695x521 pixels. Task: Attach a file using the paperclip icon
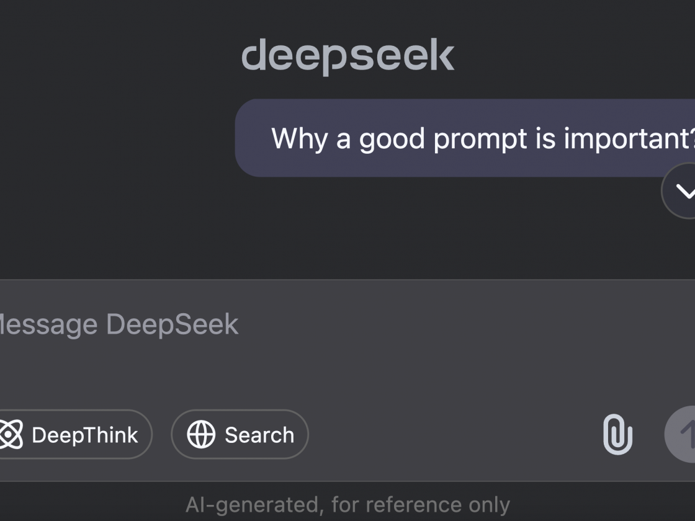[x=617, y=434]
